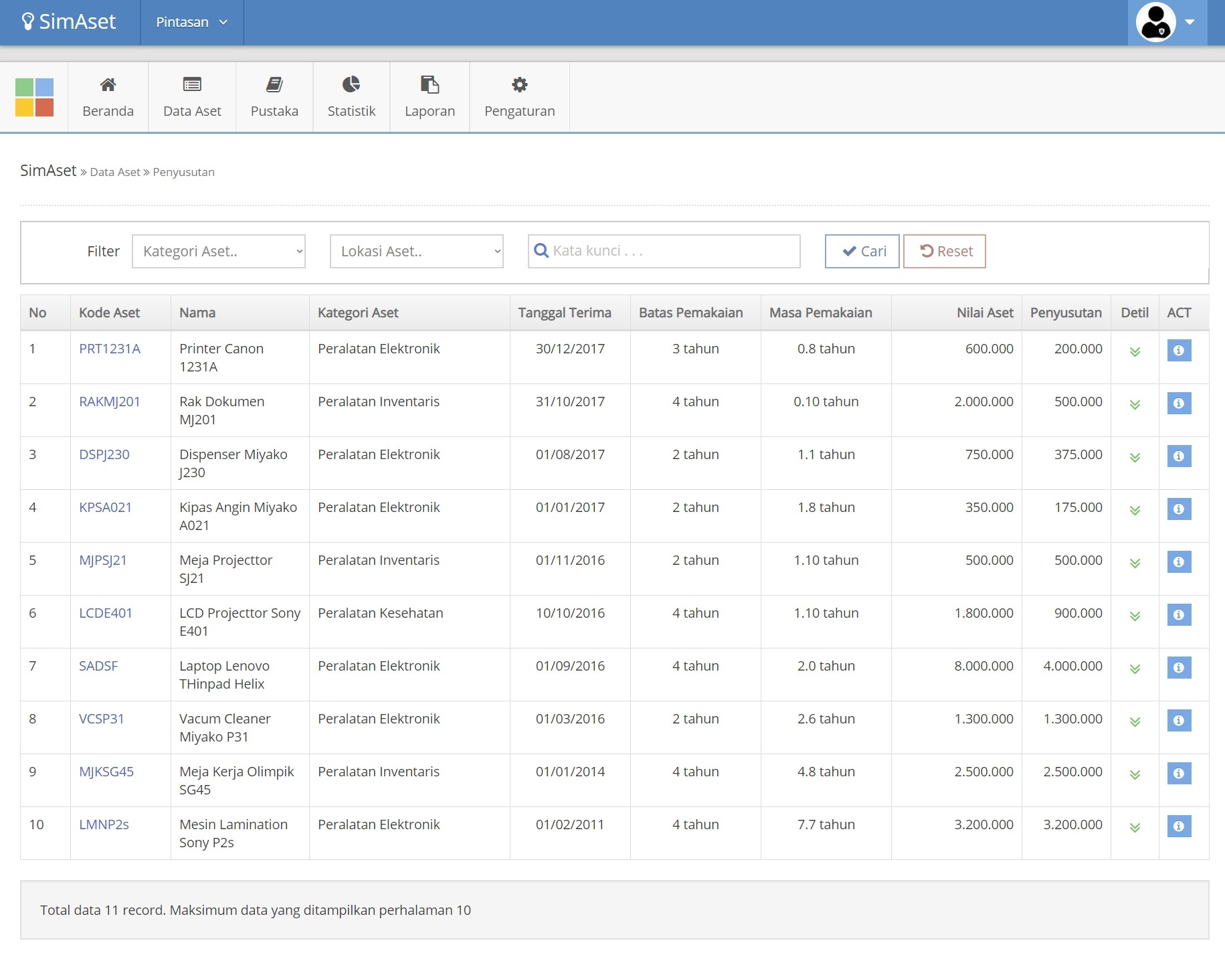Click info button for SADSF row
The width and height of the screenshot is (1225, 953).
click(1179, 667)
